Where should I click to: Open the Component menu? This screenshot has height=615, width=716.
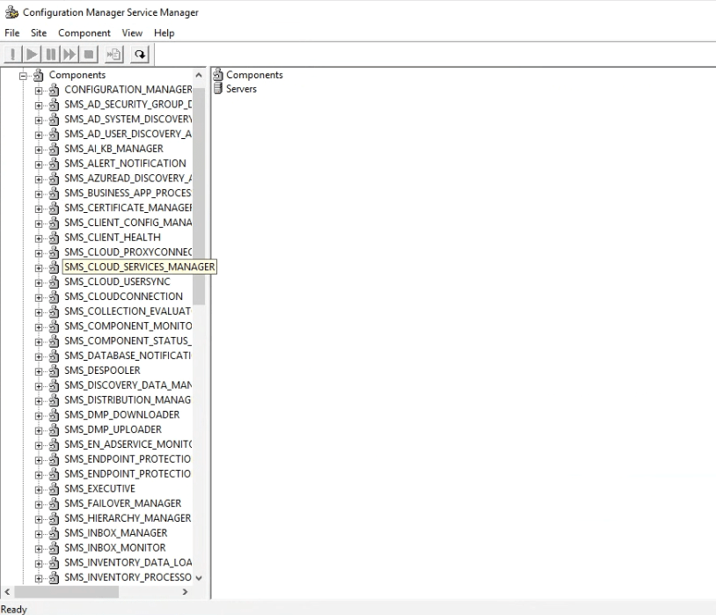(84, 33)
